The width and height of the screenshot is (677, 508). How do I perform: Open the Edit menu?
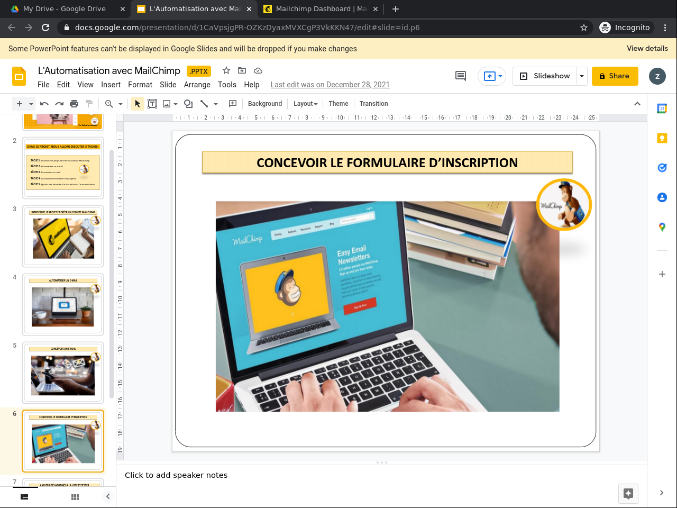[63, 85]
